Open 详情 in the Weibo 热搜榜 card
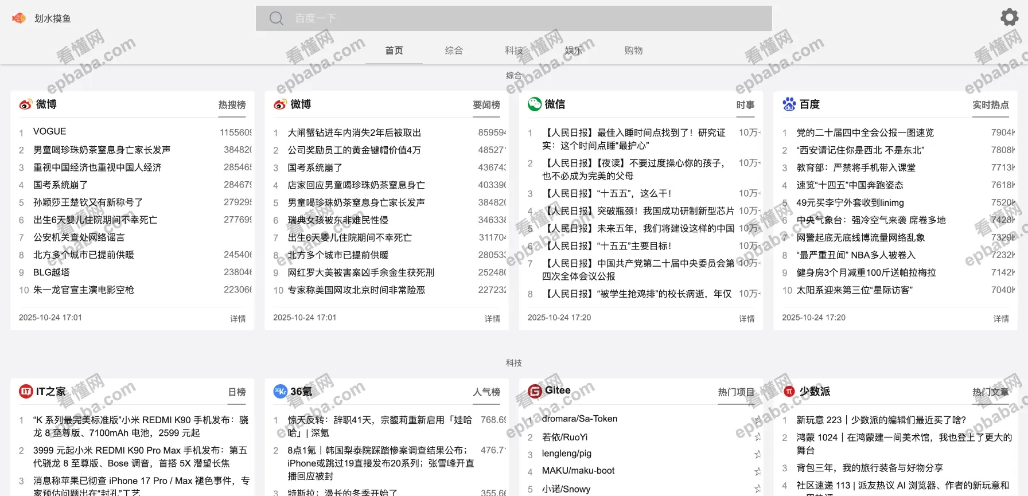Image resolution: width=1028 pixels, height=496 pixels. click(x=238, y=319)
